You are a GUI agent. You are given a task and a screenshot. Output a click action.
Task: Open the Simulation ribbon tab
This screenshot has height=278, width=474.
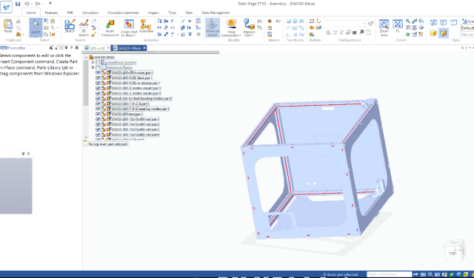point(90,13)
